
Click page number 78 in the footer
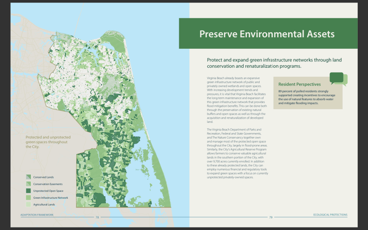coord(97,217)
